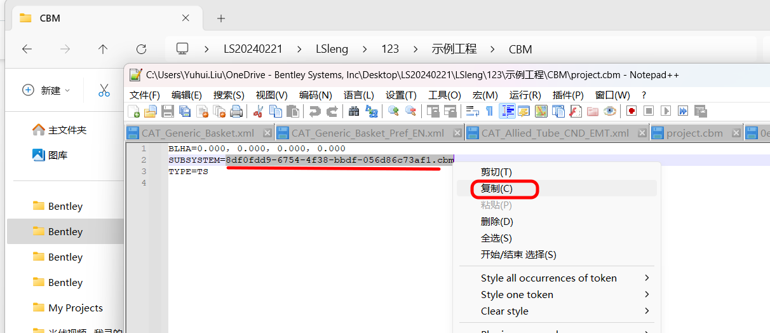Click the Print toolbar icon

236,111
